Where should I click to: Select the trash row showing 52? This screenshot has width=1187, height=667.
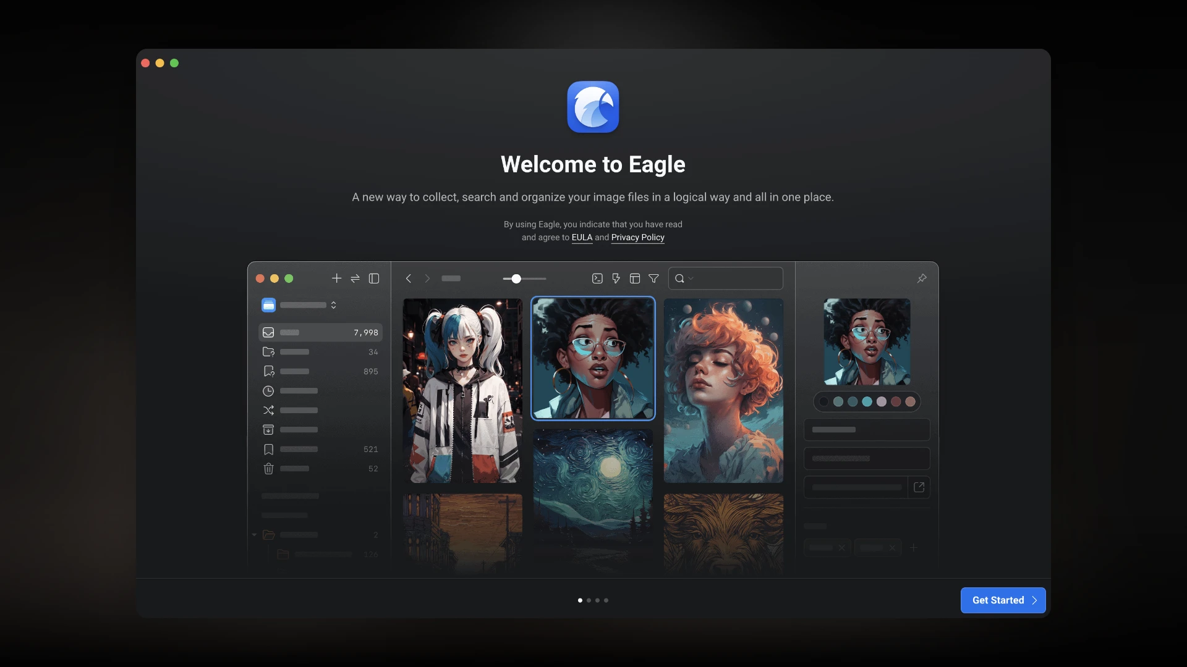(x=320, y=469)
